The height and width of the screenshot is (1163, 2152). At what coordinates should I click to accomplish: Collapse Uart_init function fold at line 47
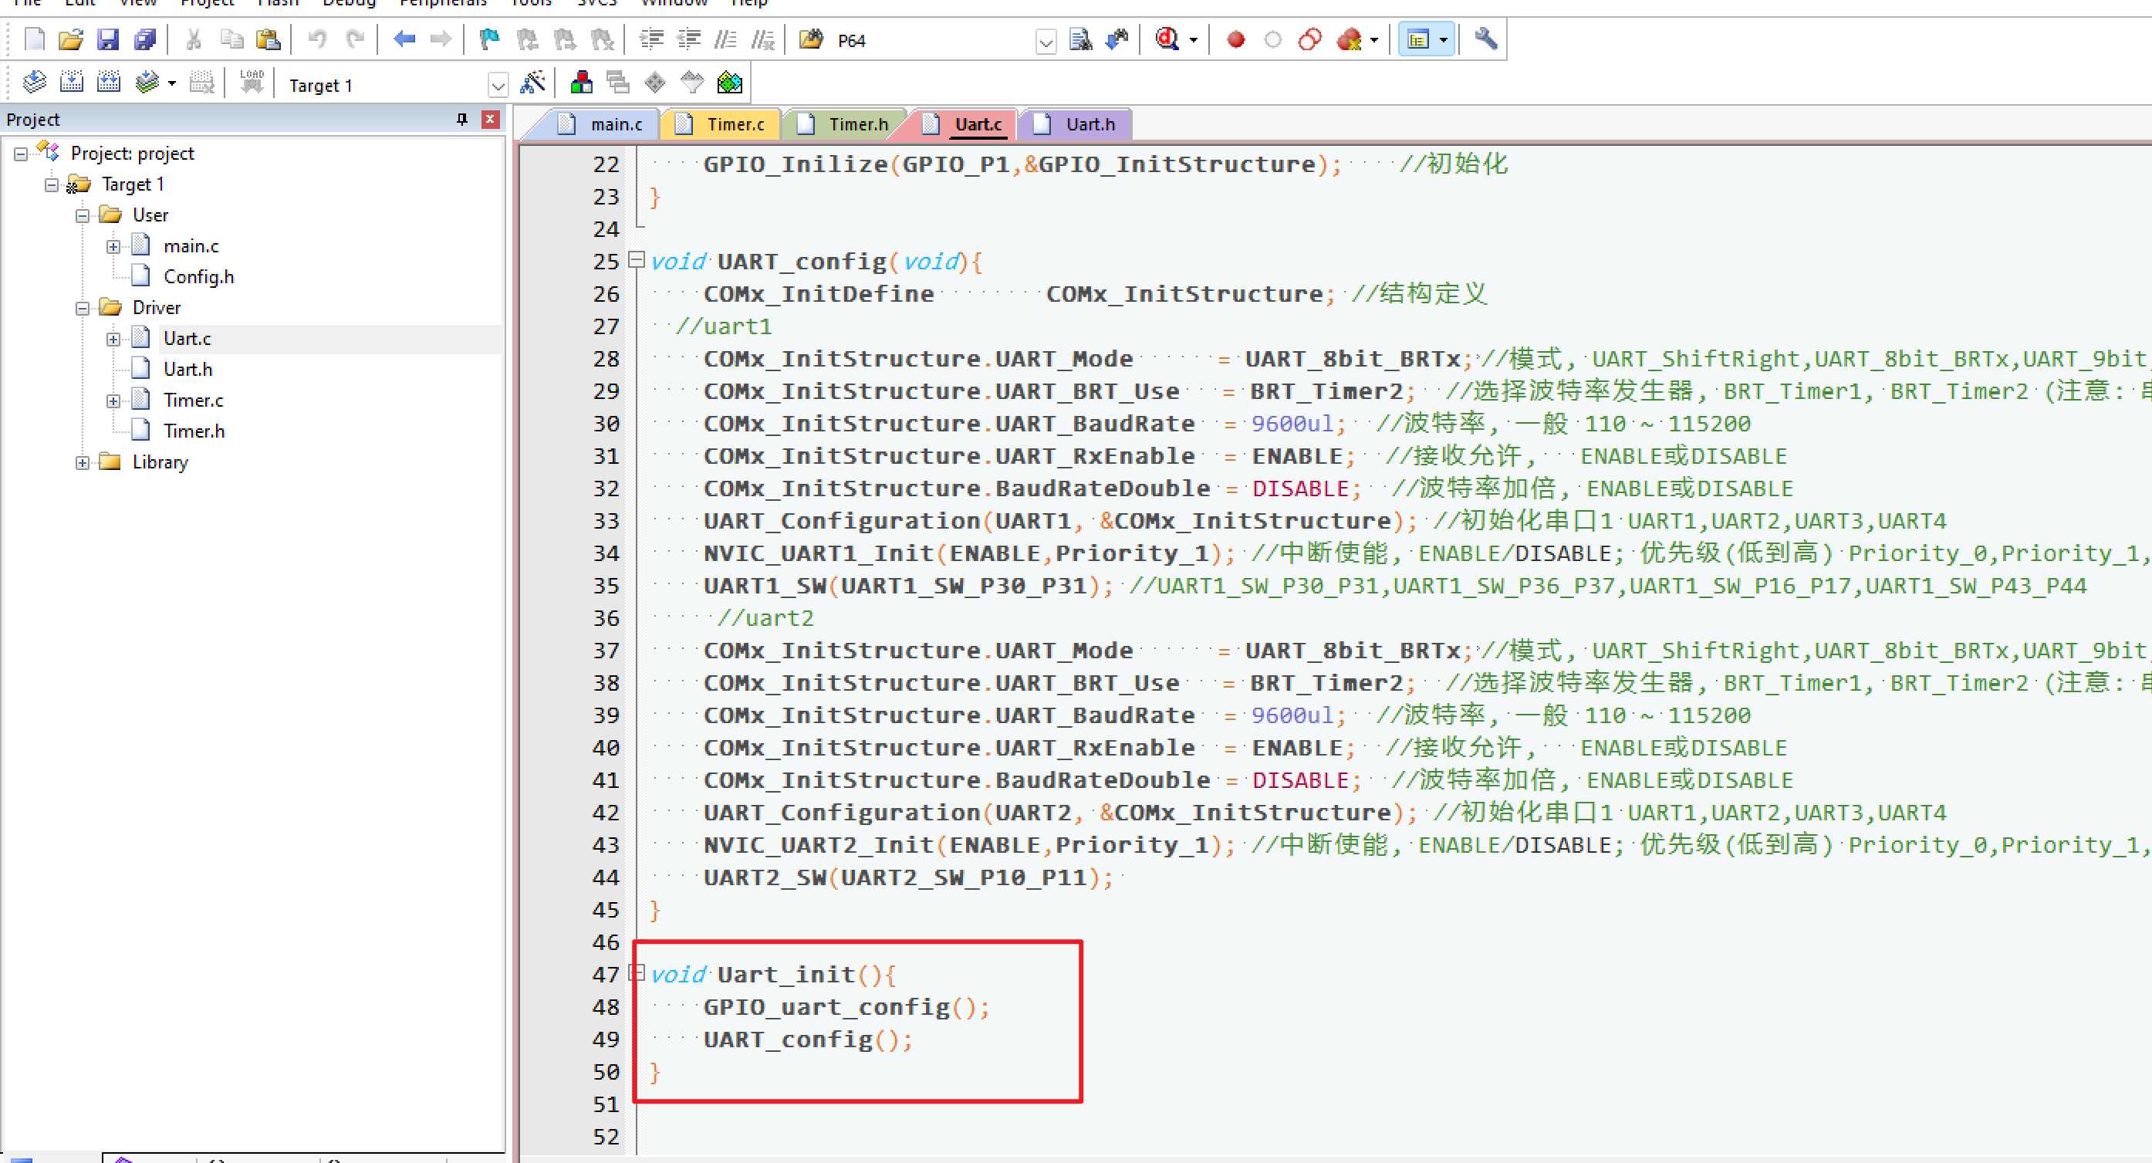click(637, 972)
